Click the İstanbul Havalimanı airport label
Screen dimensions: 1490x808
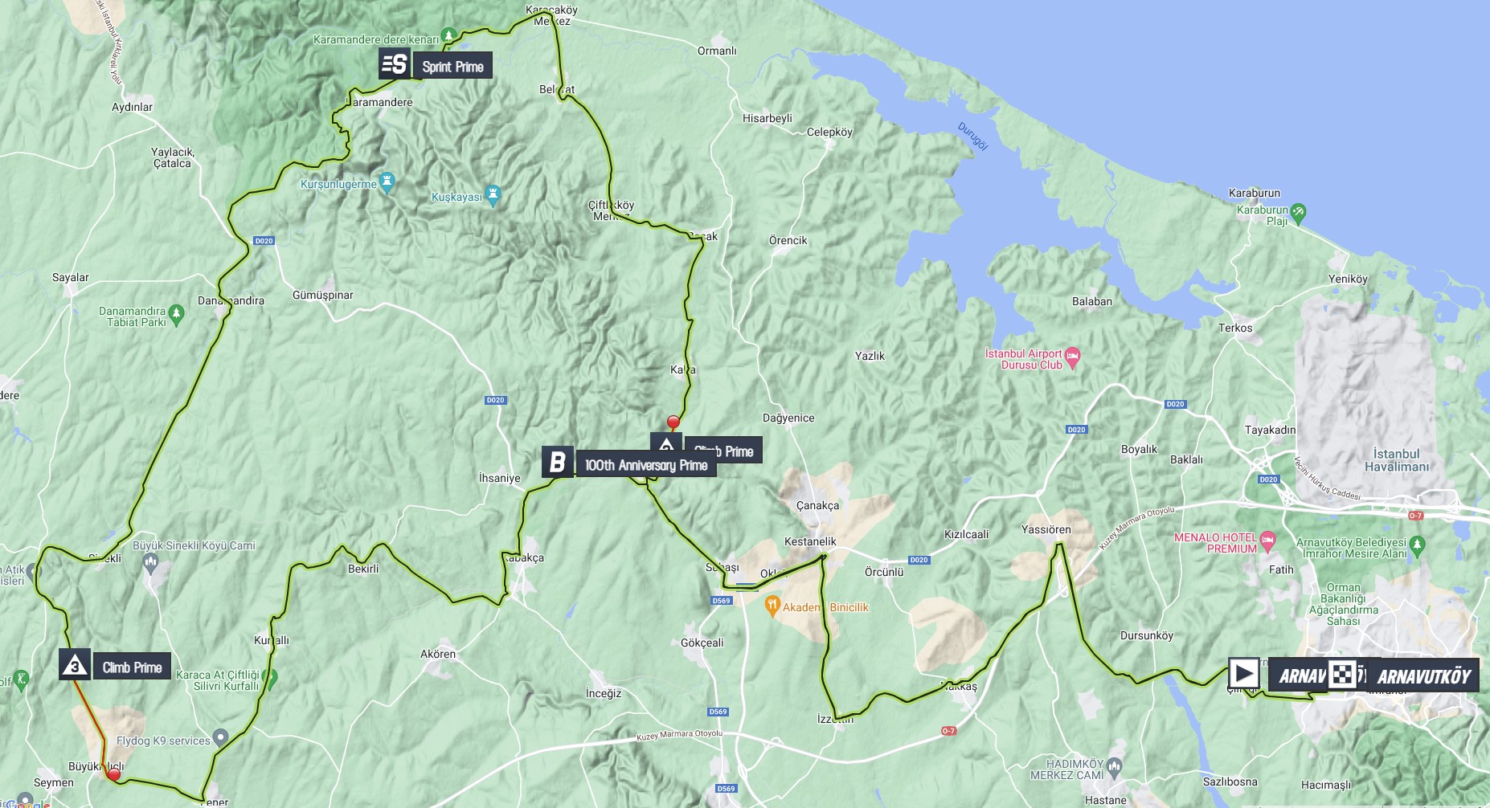pyautogui.click(x=1397, y=460)
